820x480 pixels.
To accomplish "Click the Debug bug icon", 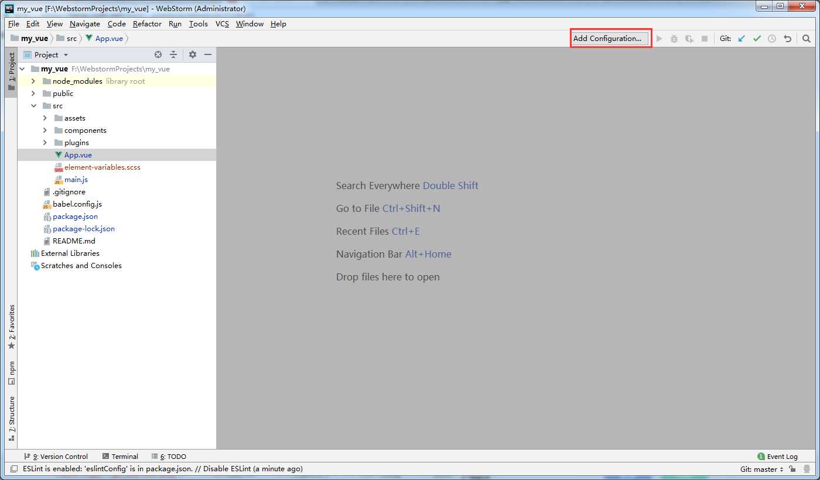I will [x=674, y=39].
